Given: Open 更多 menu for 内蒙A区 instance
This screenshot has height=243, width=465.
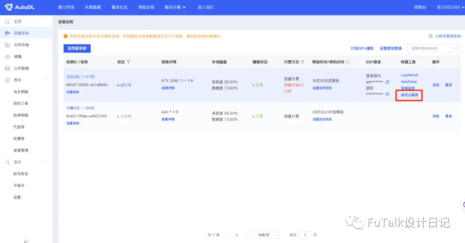Looking at the screenshot, I should [448, 116].
